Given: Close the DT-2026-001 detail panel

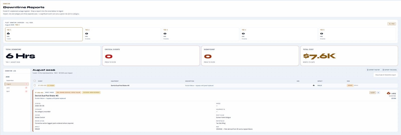Looking at the screenshot, I should tap(378, 93).
